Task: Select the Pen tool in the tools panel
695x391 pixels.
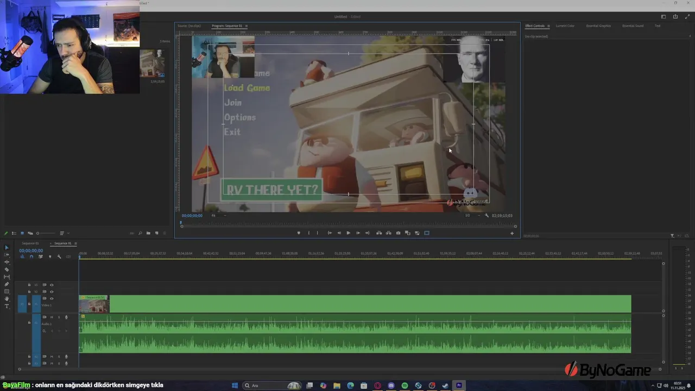Action: (7, 284)
